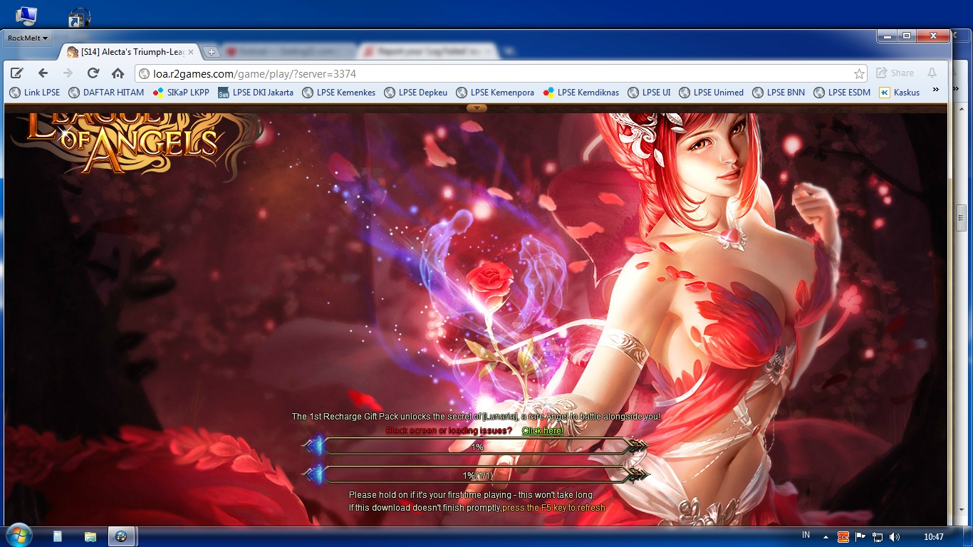Collapse the game top bar arrow

coord(477,108)
